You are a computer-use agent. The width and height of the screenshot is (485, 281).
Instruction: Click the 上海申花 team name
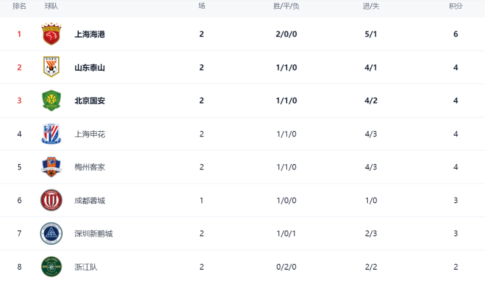point(90,134)
